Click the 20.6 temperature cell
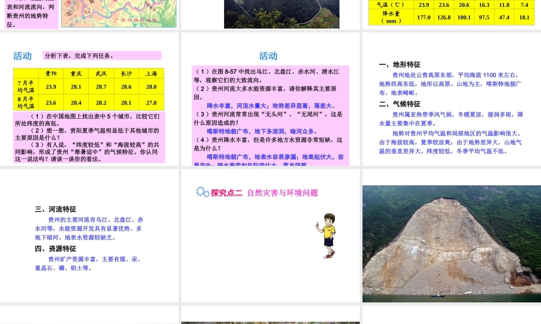 point(464,5)
